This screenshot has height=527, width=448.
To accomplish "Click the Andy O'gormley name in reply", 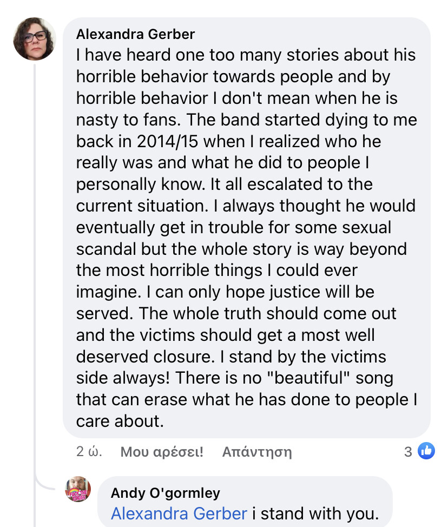I will [166, 493].
